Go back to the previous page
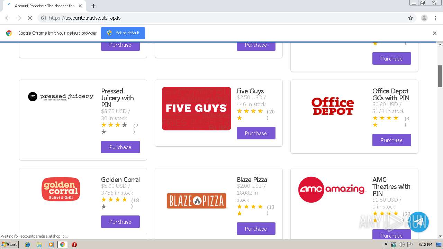The image size is (443, 249). (x=8, y=18)
